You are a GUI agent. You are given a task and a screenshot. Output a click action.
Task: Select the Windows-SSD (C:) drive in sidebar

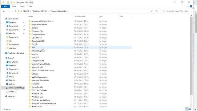pyautogui.click(x=16, y=88)
